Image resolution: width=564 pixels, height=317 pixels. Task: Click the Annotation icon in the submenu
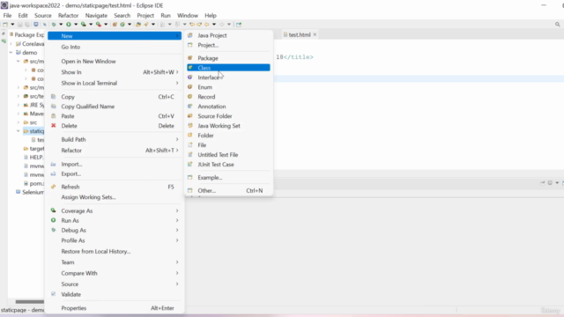tap(190, 107)
